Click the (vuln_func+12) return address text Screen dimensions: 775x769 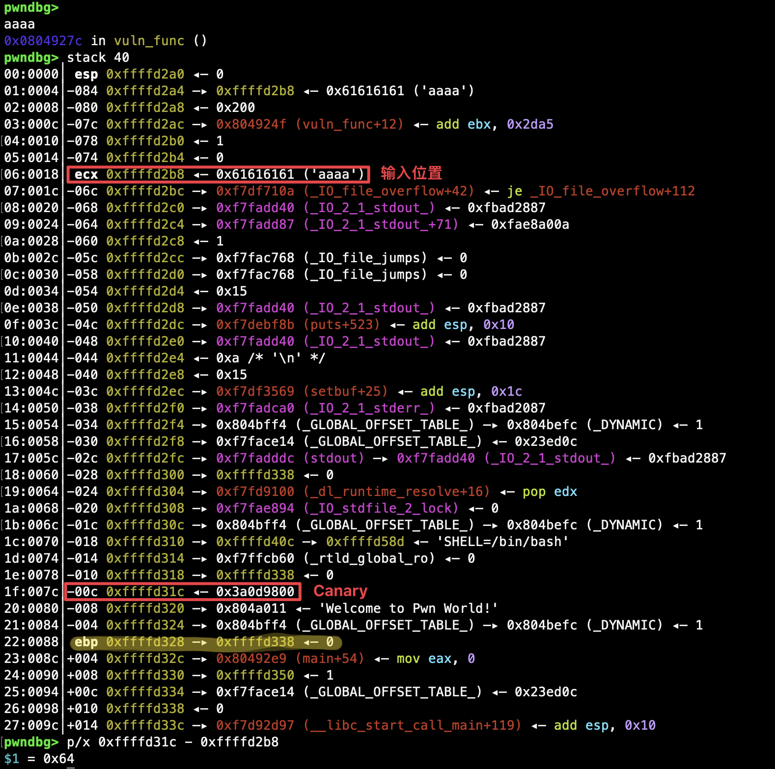[x=350, y=124]
